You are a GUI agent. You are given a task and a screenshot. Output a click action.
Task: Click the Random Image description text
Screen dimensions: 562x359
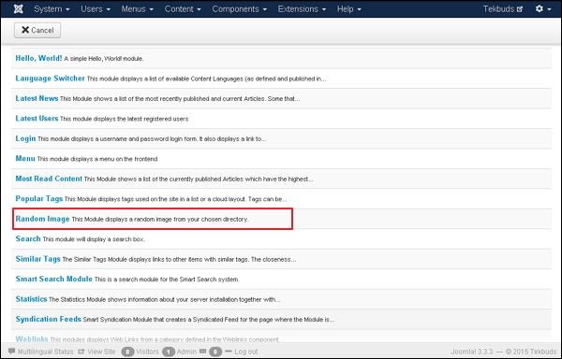pos(160,219)
